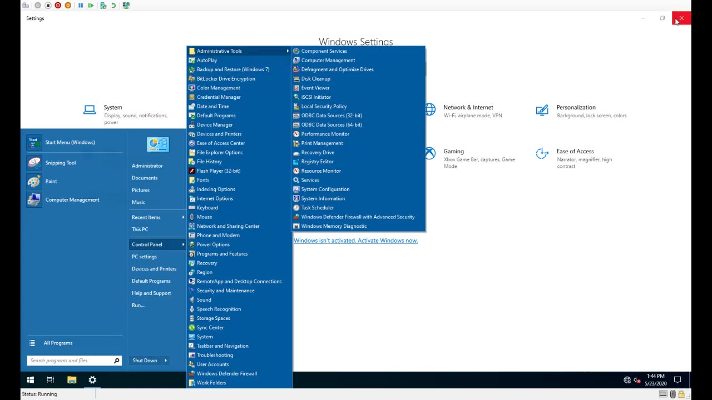Image resolution: width=712 pixels, height=400 pixels.
Task: Open Defragment and Optimize Drives
Action: point(337,69)
